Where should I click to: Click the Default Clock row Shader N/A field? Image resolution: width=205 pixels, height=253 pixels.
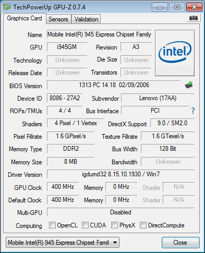pyautogui.click(x=179, y=200)
